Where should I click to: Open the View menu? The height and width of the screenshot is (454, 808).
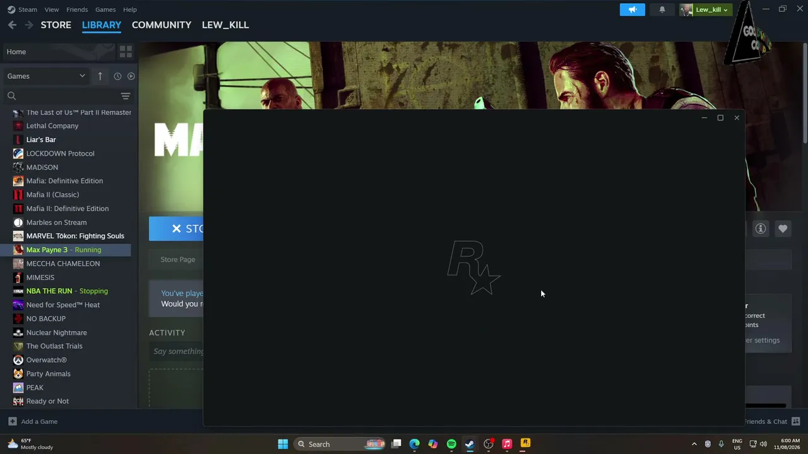(x=52, y=9)
